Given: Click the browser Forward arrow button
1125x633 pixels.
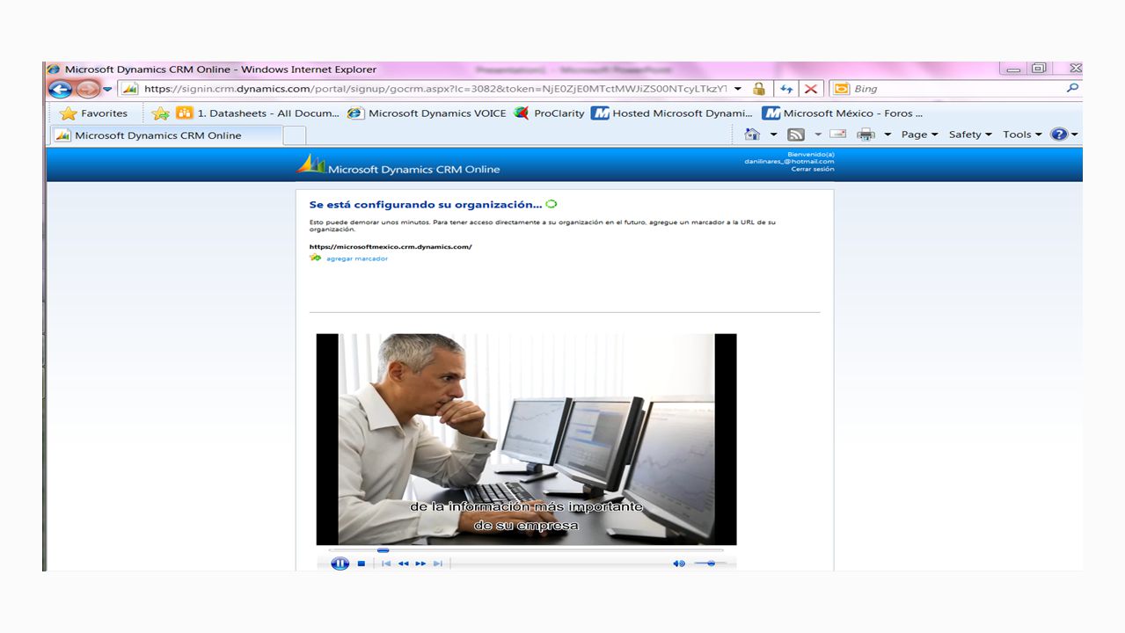Looking at the screenshot, I should coord(87,89).
